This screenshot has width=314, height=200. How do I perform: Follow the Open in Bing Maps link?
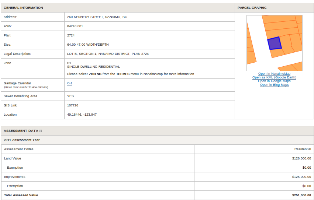point(274,85)
